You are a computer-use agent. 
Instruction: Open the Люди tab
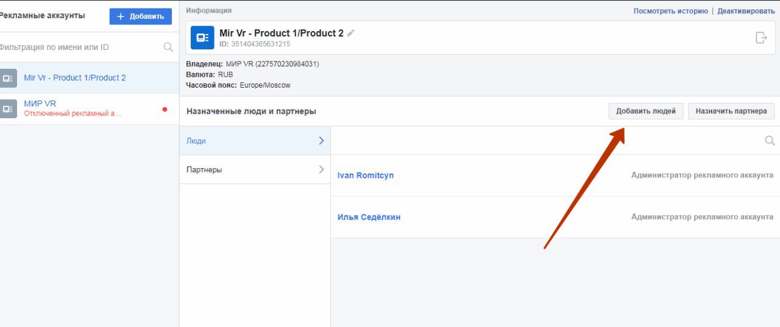(x=255, y=141)
